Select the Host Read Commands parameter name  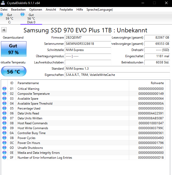tap(33, 123)
